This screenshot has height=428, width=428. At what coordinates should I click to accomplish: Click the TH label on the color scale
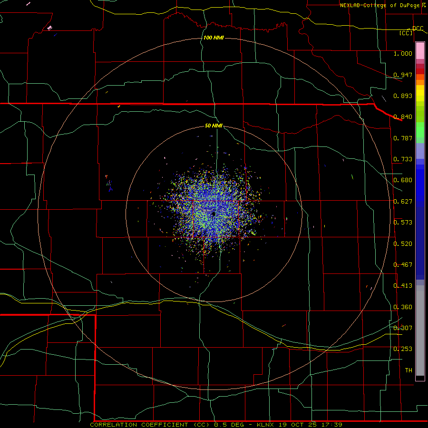click(409, 370)
